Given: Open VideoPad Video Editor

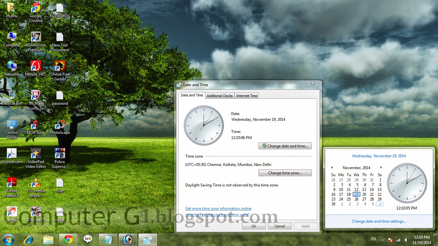Looking at the screenshot, I should (35, 154).
